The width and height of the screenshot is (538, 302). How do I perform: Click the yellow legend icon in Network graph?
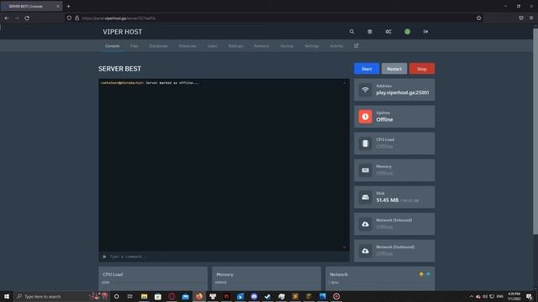click(x=421, y=274)
